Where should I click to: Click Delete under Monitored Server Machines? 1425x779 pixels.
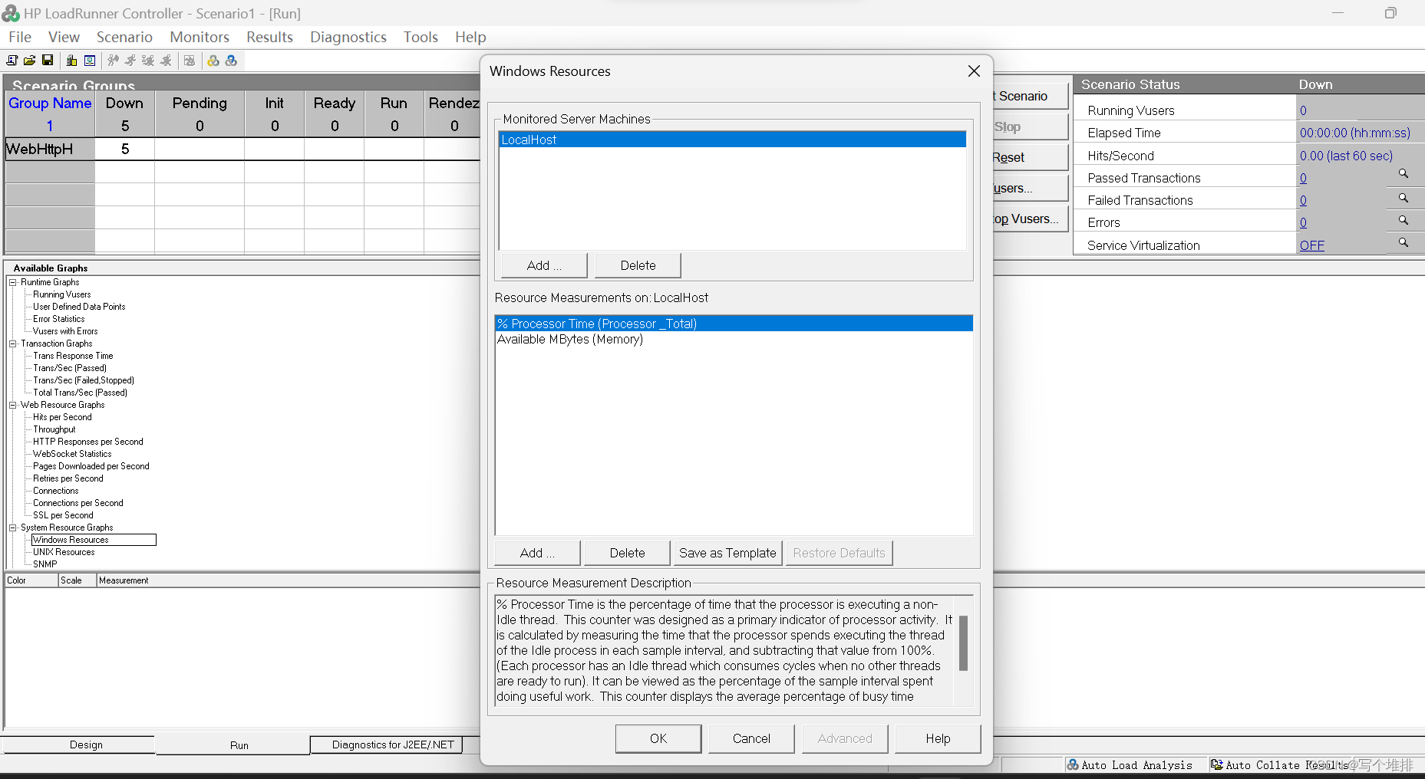pyautogui.click(x=638, y=265)
